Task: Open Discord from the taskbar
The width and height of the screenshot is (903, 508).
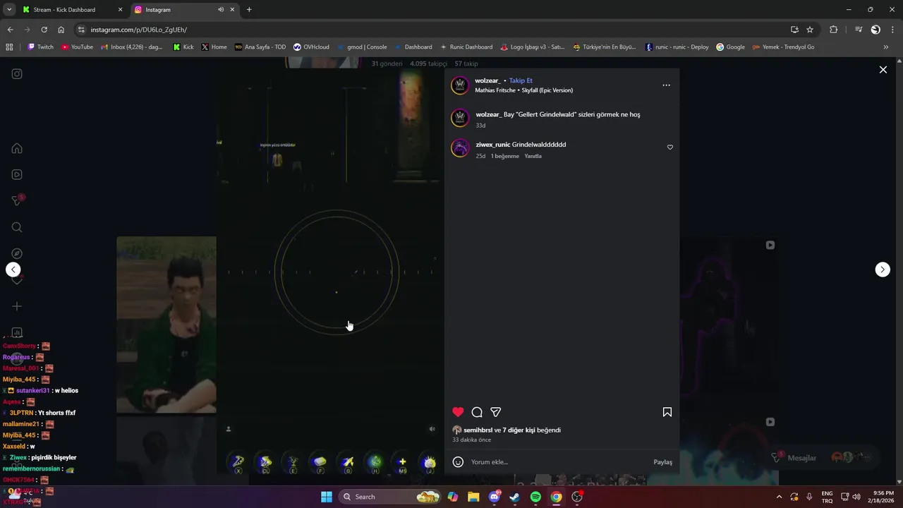Action: [x=495, y=497]
